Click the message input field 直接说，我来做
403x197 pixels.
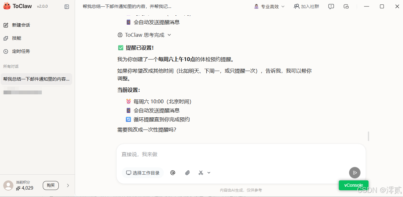pyautogui.click(x=241, y=154)
